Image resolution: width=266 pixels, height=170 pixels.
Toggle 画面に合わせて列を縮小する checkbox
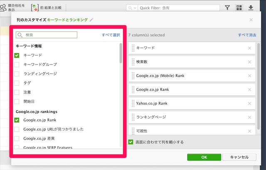[131, 142]
